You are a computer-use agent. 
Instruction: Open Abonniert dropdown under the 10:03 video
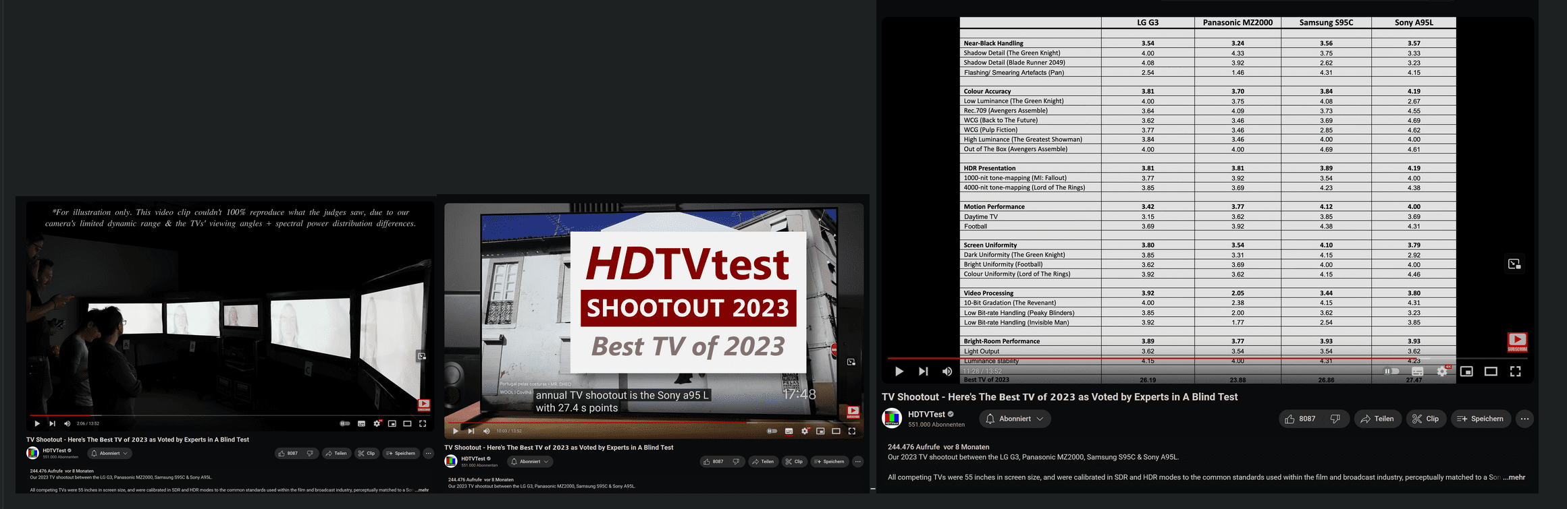click(530, 462)
